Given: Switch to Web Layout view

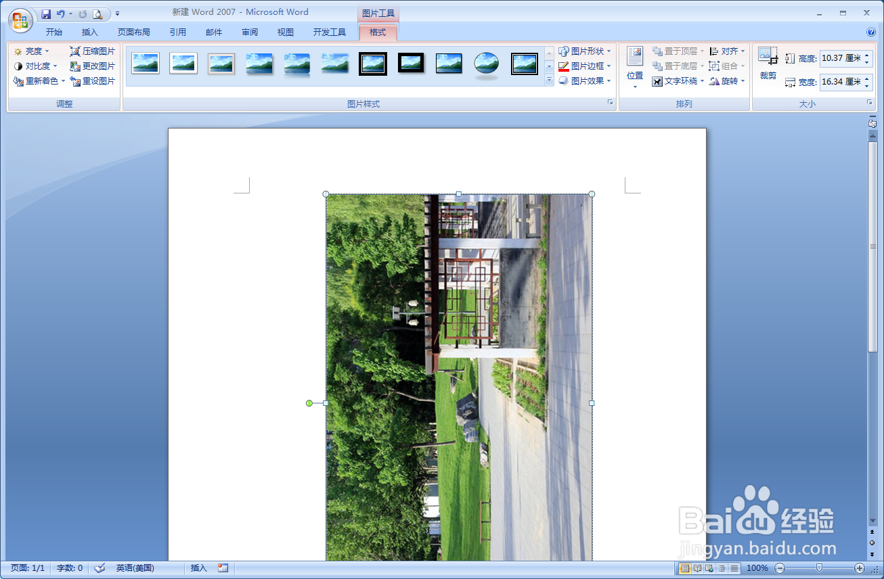Looking at the screenshot, I should click(x=709, y=568).
